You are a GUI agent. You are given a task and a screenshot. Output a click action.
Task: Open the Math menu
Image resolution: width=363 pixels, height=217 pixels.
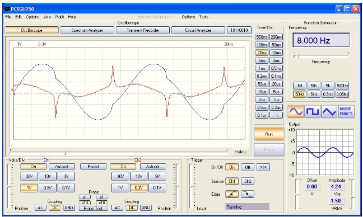59,17
